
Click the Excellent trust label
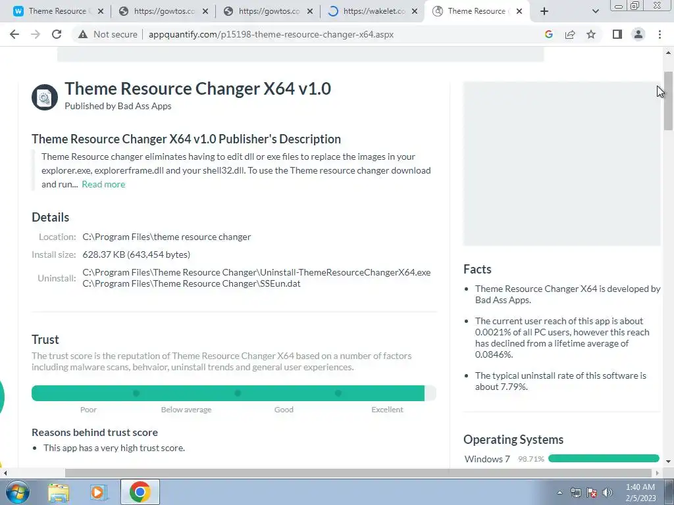387,410
